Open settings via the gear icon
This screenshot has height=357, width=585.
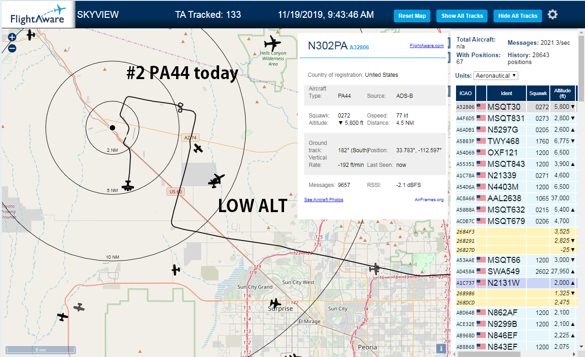553,15
